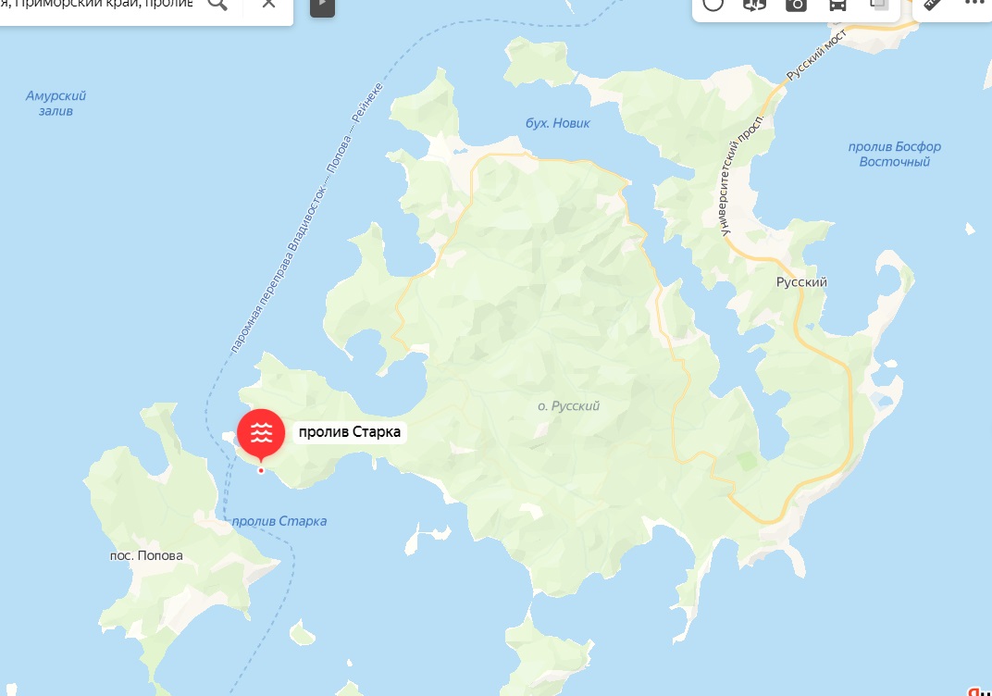Click the пос. Попова map label

(x=146, y=555)
